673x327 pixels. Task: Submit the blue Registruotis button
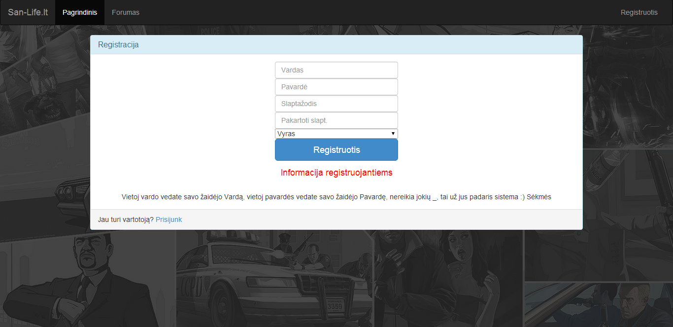336,149
